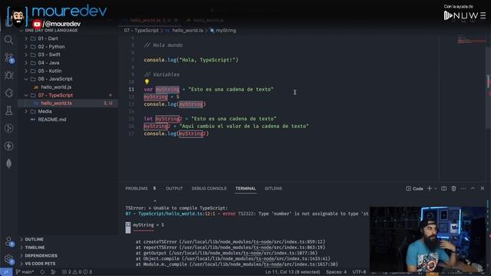Viewport: 491px width, 276px height.
Task: Click the remote window icon in status bar
Action: click(x=6, y=272)
